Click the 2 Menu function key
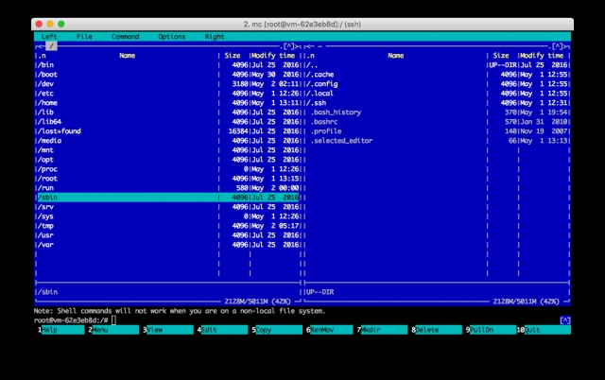Image resolution: width=605 pixels, height=380 pixels. point(113,330)
